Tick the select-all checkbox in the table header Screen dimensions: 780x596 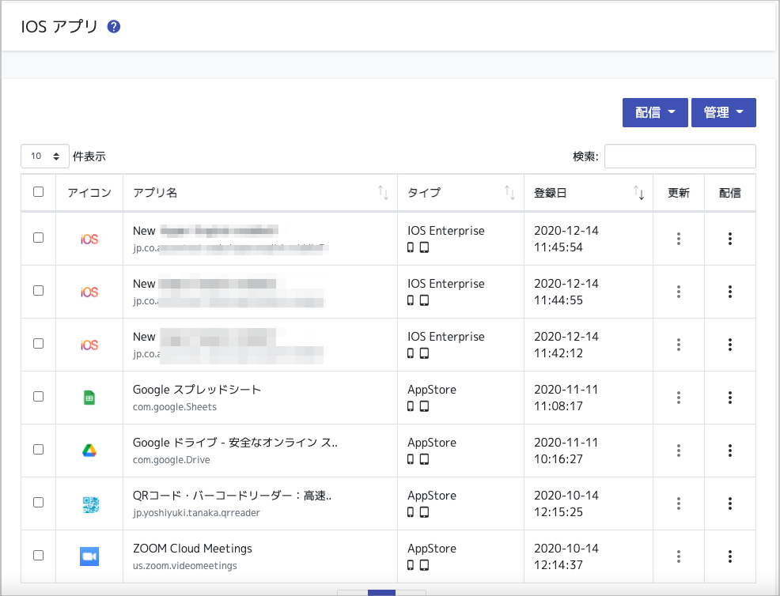coord(38,191)
